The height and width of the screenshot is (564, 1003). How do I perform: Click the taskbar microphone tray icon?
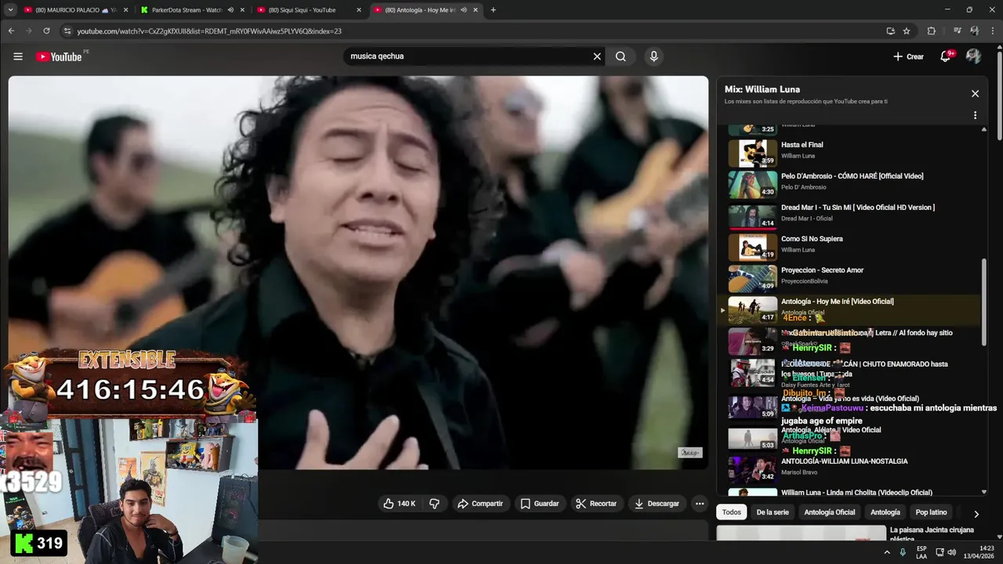pyautogui.click(x=903, y=552)
